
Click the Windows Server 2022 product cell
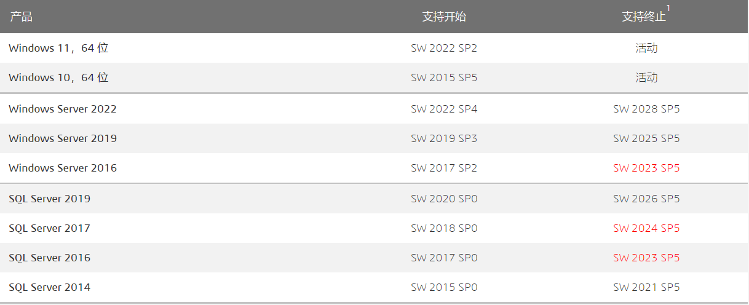[x=63, y=109]
